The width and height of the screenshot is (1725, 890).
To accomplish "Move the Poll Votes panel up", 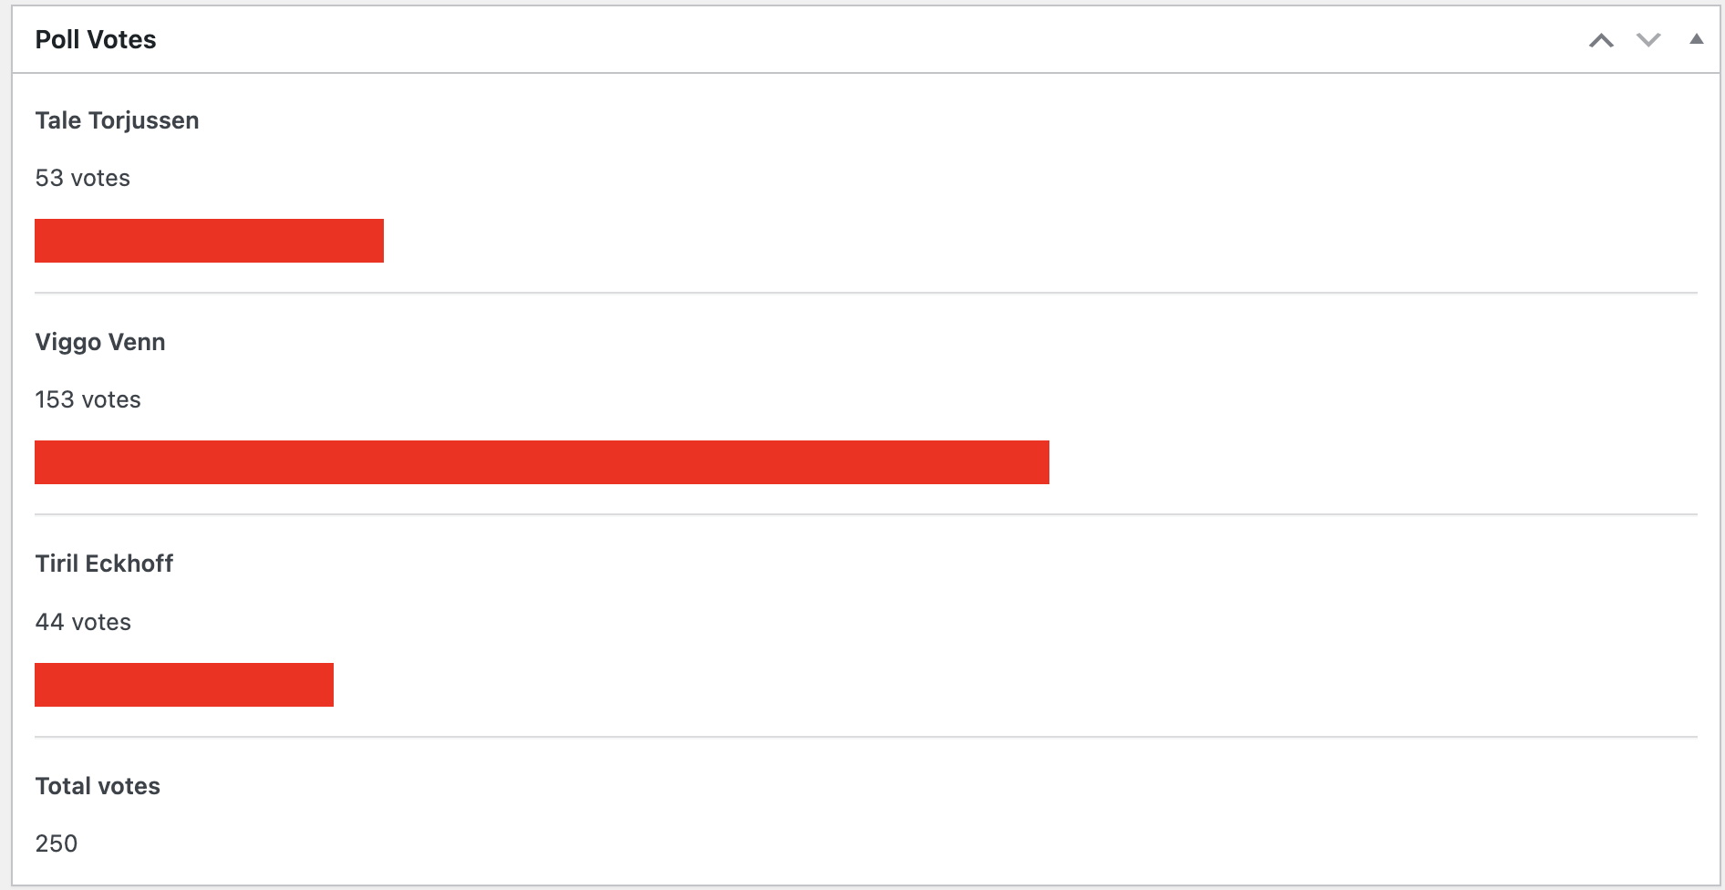I will (x=1601, y=40).
